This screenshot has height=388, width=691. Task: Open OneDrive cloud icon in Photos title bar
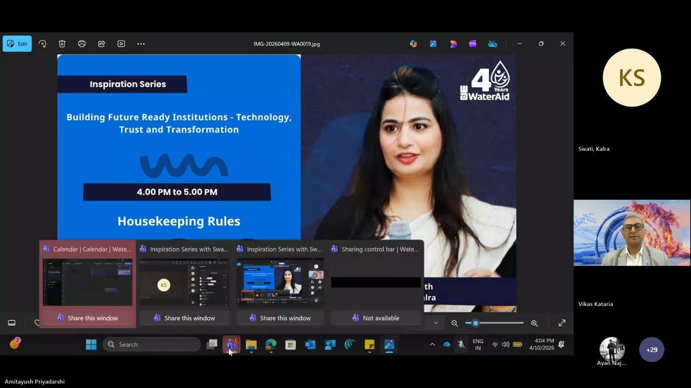[x=492, y=44]
